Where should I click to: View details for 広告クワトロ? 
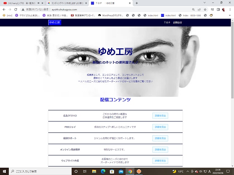160,116
